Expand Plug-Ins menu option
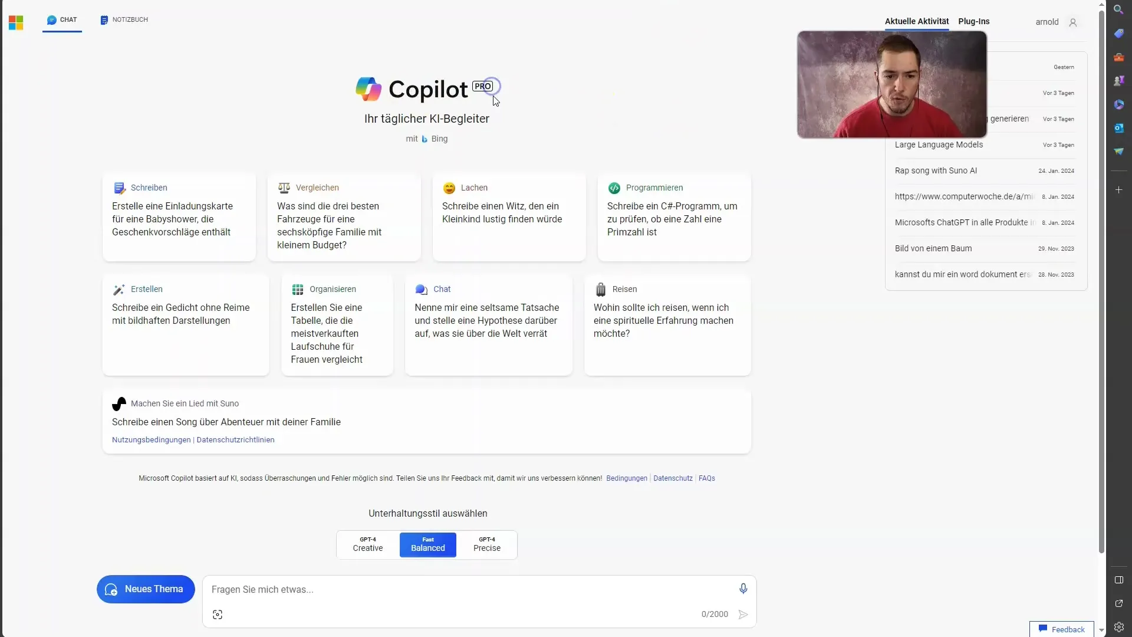The height and width of the screenshot is (637, 1132). coord(974,21)
